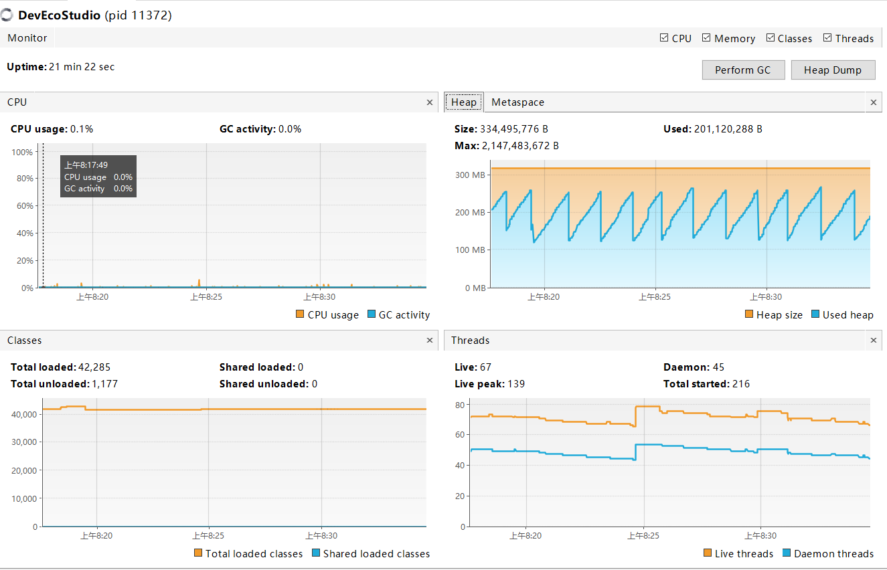Viewport: 887px width, 570px height.
Task: Click the CPU usage orange legend swatch
Action: 299,314
